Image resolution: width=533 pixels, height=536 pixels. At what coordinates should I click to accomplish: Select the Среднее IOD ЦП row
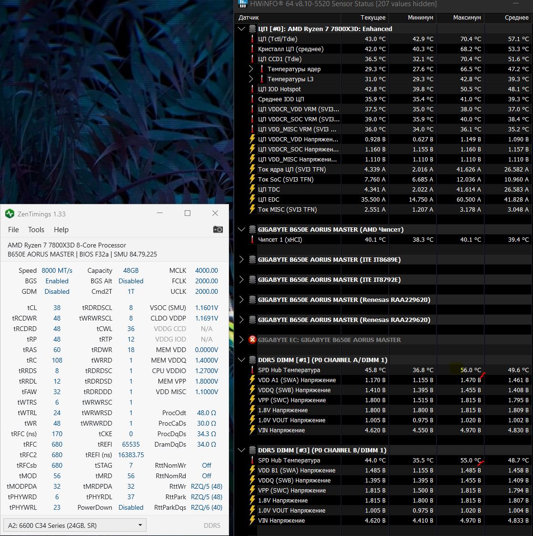click(384, 99)
